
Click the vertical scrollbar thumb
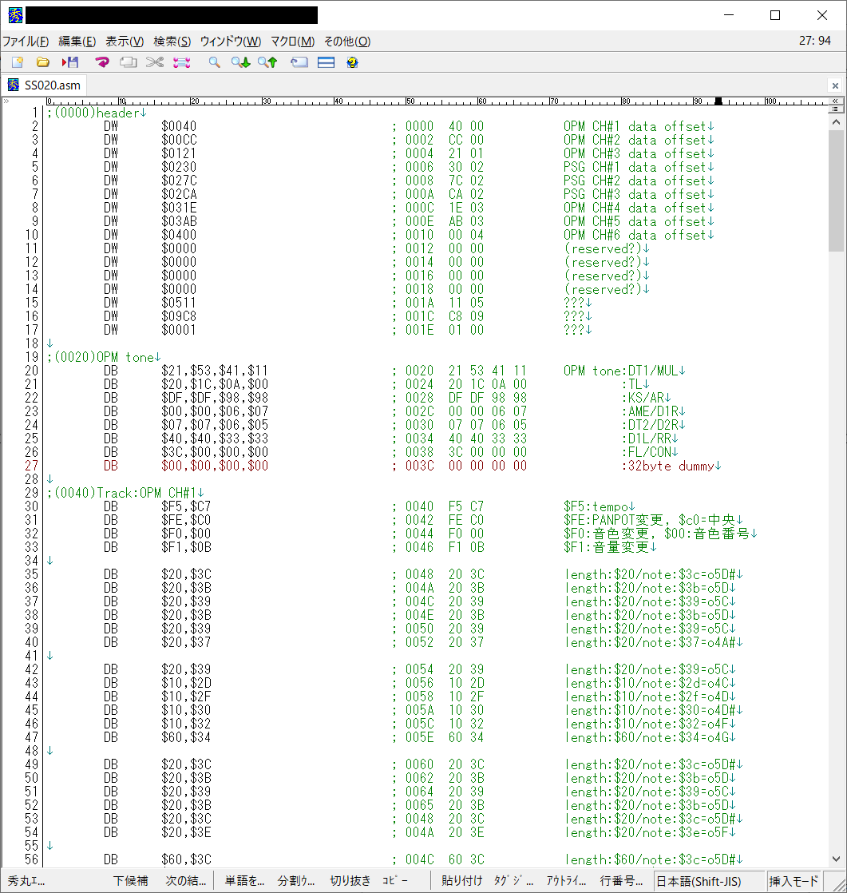point(836,191)
